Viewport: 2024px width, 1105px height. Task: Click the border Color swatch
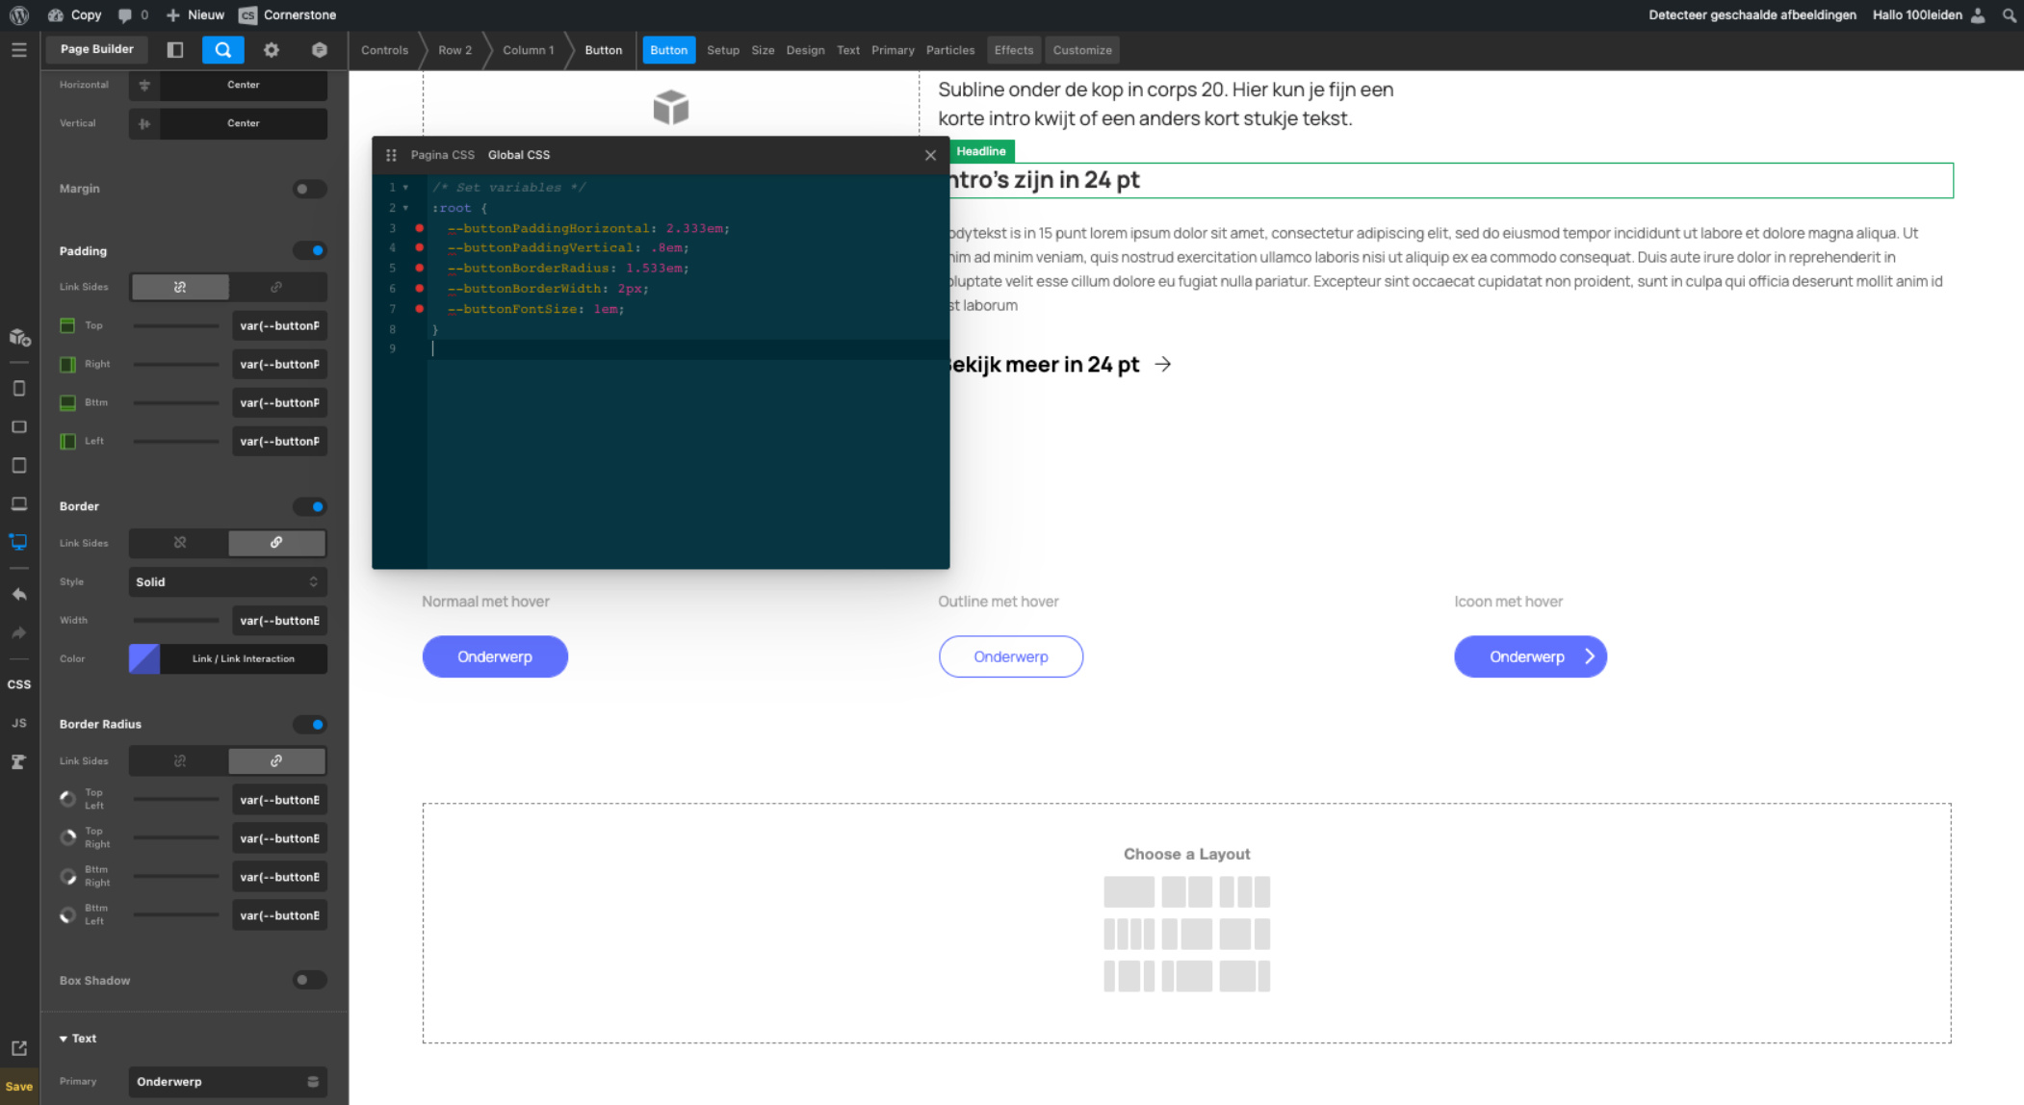pos(144,659)
